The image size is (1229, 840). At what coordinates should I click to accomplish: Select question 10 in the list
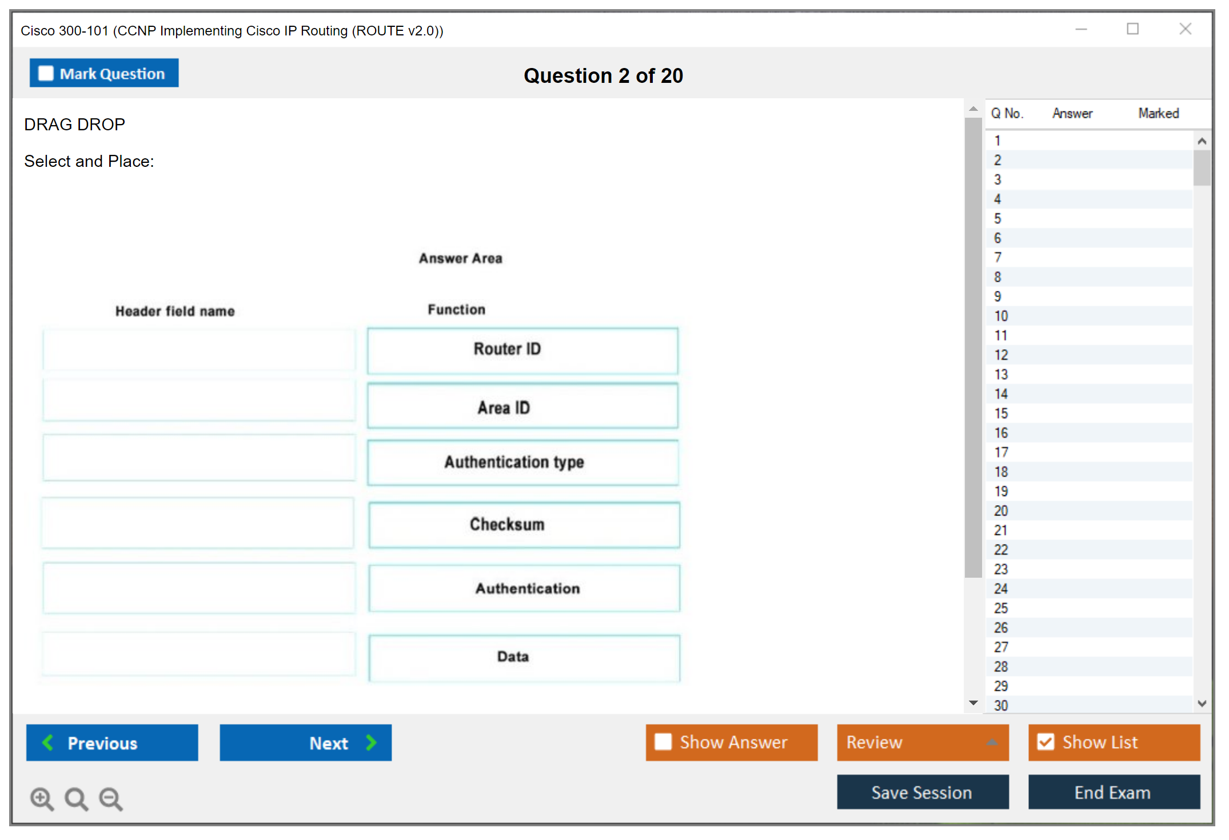(1001, 316)
